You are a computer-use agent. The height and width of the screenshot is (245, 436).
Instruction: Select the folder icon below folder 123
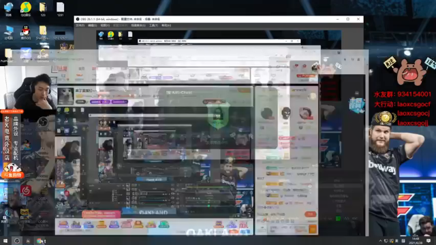(43, 33)
